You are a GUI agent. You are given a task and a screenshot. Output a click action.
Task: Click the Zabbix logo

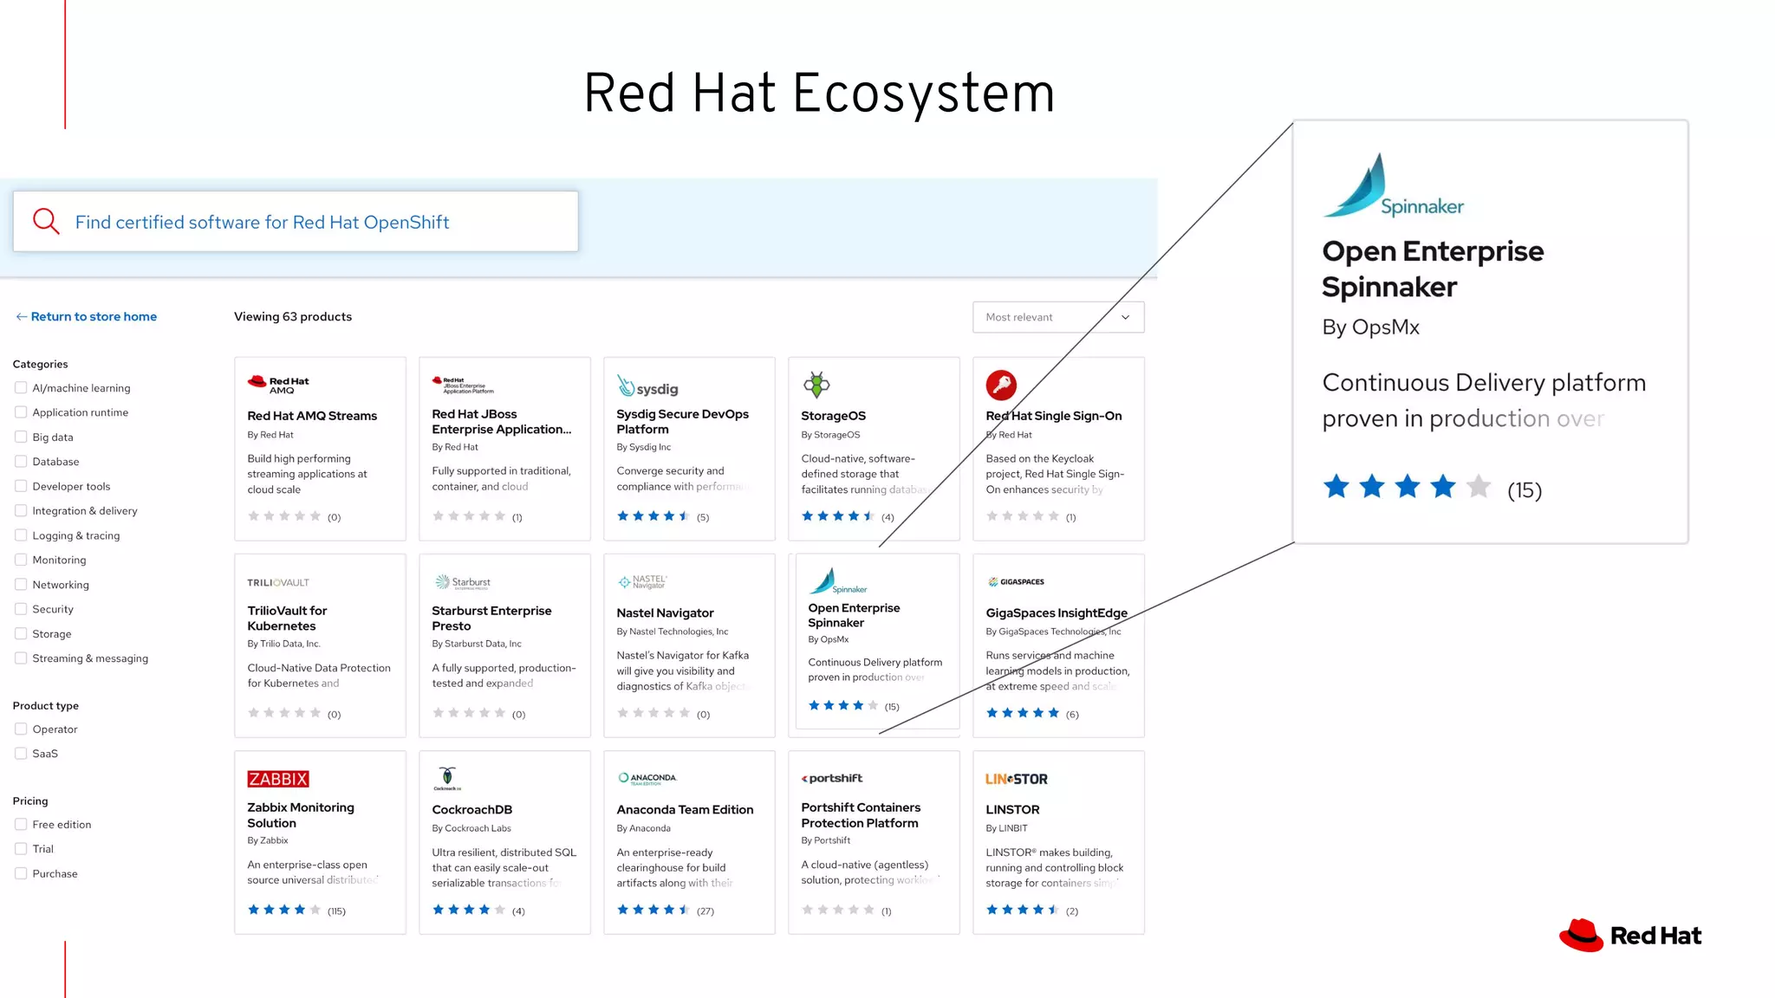point(278,779)
